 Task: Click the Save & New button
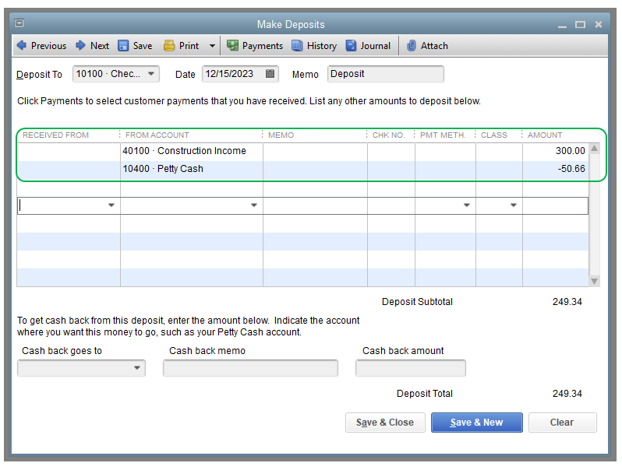(x=477, y=423)
